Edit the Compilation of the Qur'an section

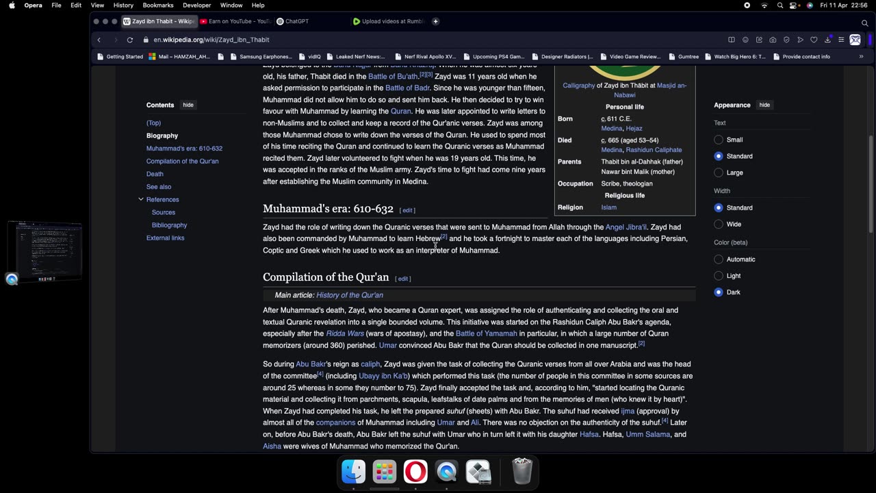coord(403,279)
